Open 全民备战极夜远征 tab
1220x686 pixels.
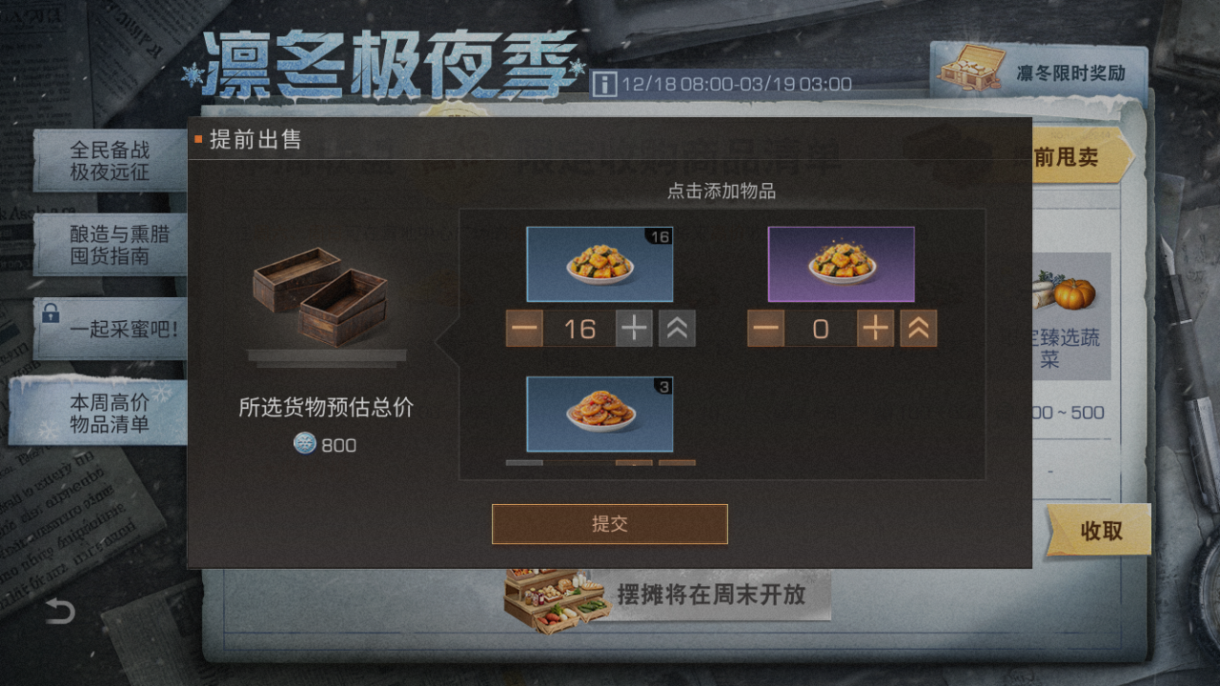coord(110,161)
